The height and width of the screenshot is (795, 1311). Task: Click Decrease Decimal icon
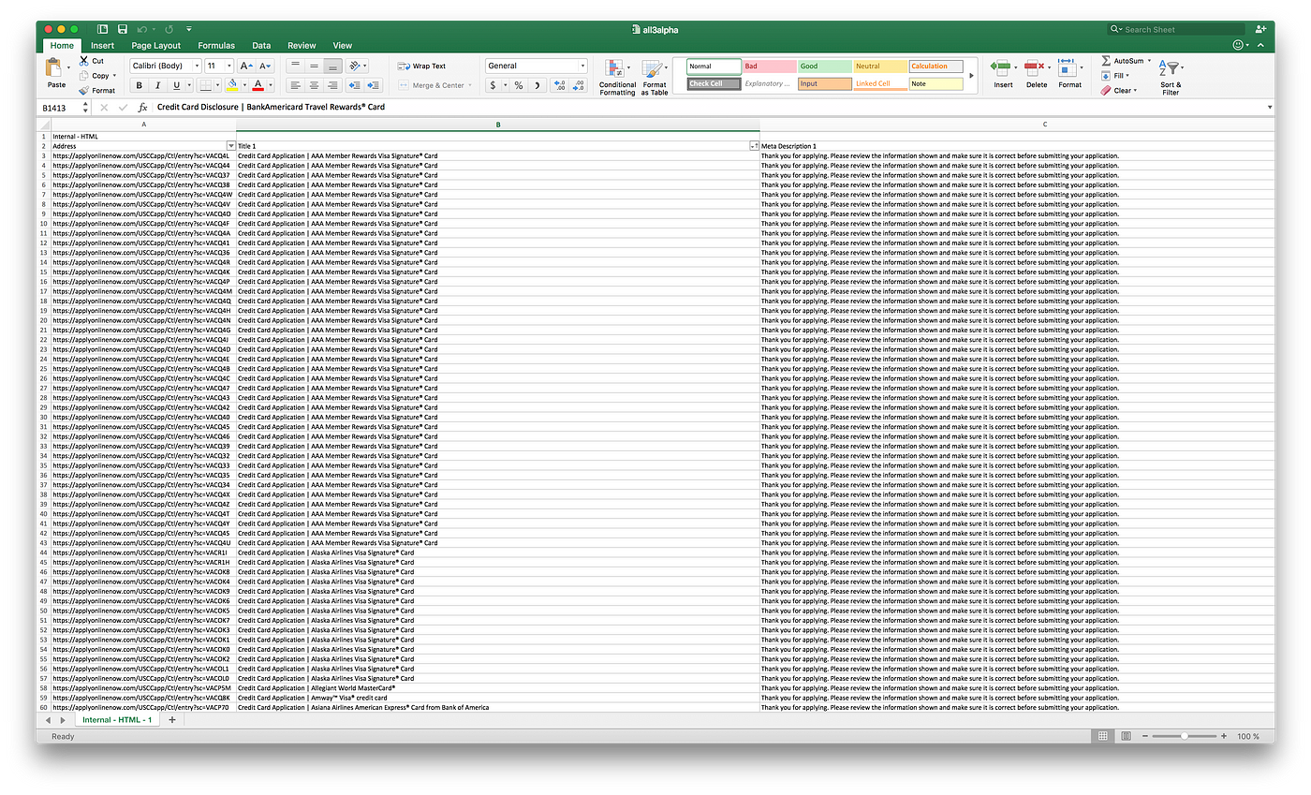[x=578, y=85]
